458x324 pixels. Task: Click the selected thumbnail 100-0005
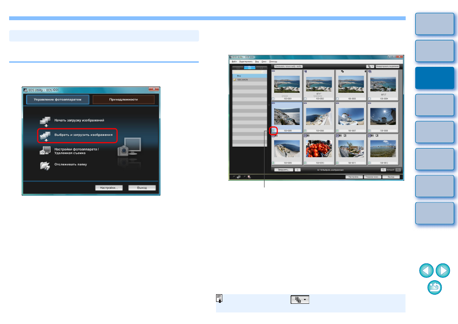[287, 116]
